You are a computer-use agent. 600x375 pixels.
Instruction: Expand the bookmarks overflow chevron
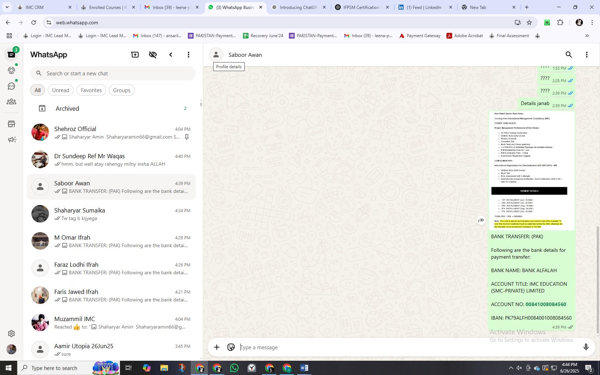pos(587,36)
